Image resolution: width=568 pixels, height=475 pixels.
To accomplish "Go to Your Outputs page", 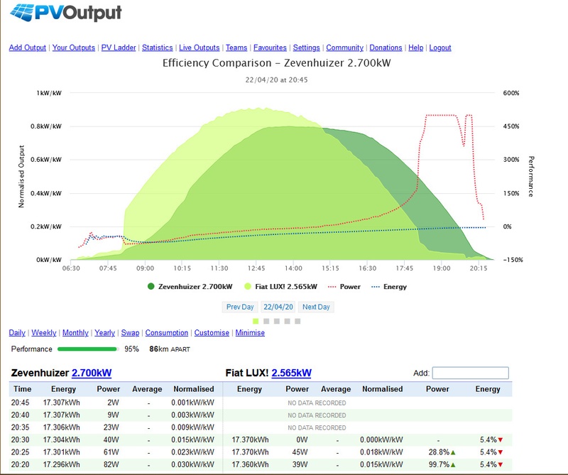I will click(74, 48).
